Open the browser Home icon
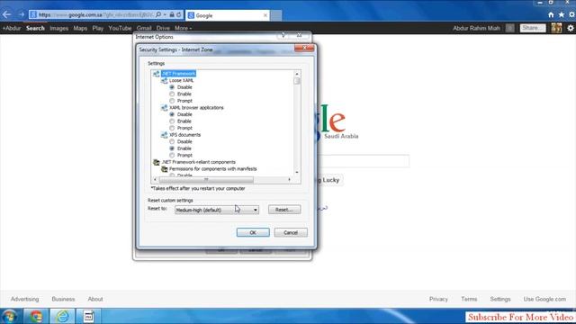This screenshot has width=576, height=324. [551, 14]
